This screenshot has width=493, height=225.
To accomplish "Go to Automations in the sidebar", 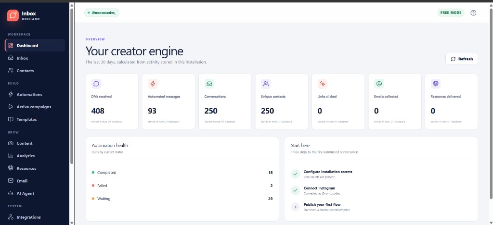I will 35,94.
